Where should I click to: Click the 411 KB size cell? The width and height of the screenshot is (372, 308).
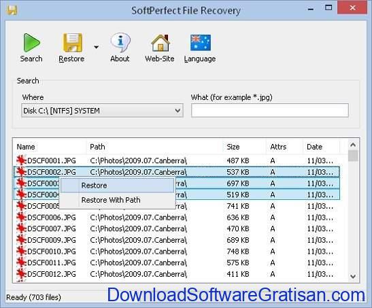point(238,274)
